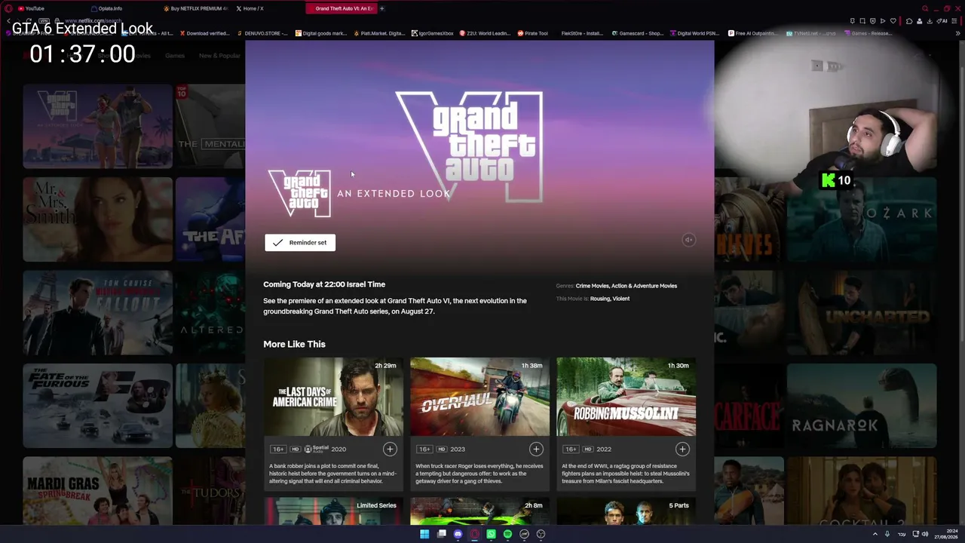Open the Uncharted poster
The height and width of the screenshot is (543, 965).
tap(862, 313)
